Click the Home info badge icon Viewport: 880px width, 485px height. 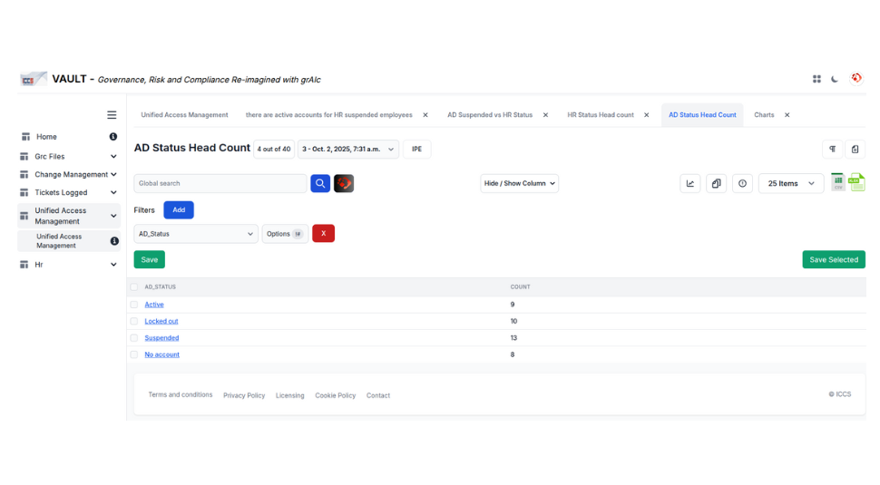click(x=113, y=137)
